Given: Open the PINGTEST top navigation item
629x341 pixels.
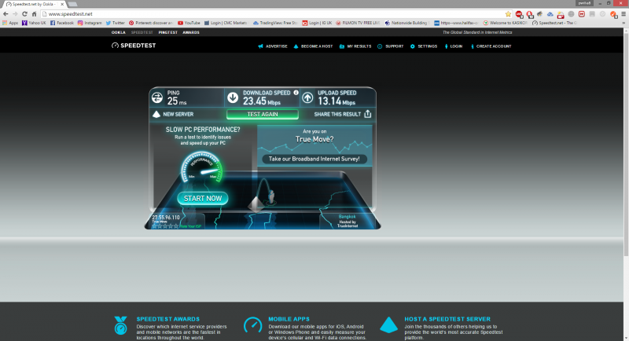Looking at the screenshot, I should pyautogui.click(x=167, y=32).
